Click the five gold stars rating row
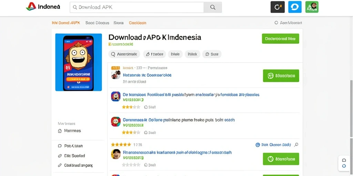 point(121,145)
